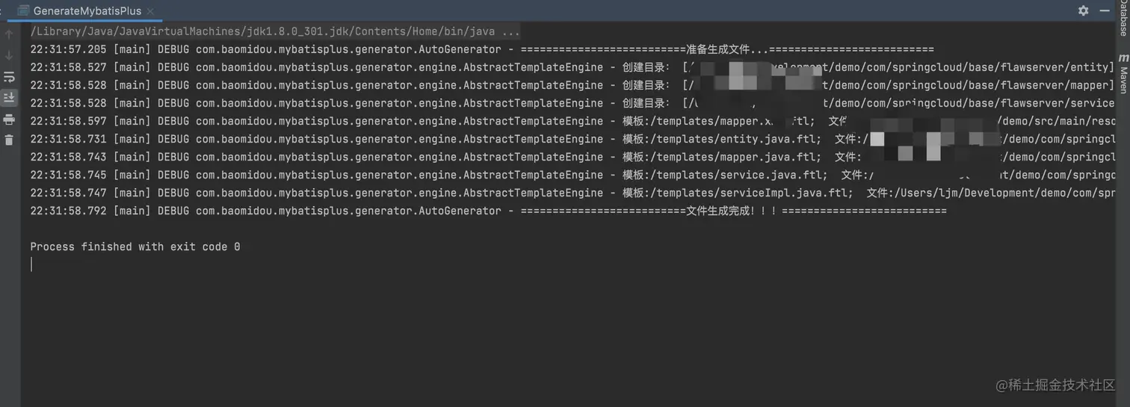Hide the Run tool window
1130x407 pixels.
click(1106, 10)
